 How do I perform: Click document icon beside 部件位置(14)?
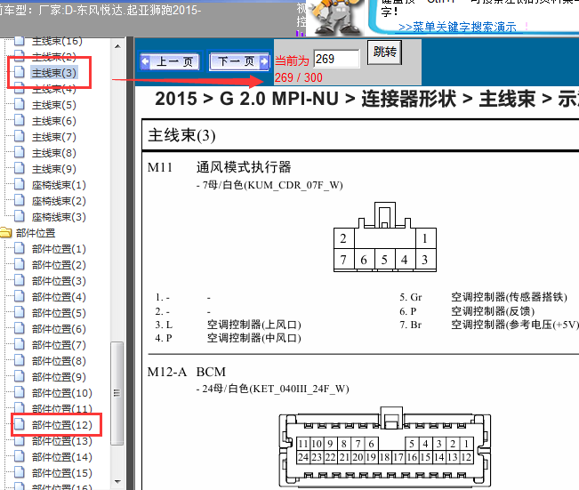20,456
